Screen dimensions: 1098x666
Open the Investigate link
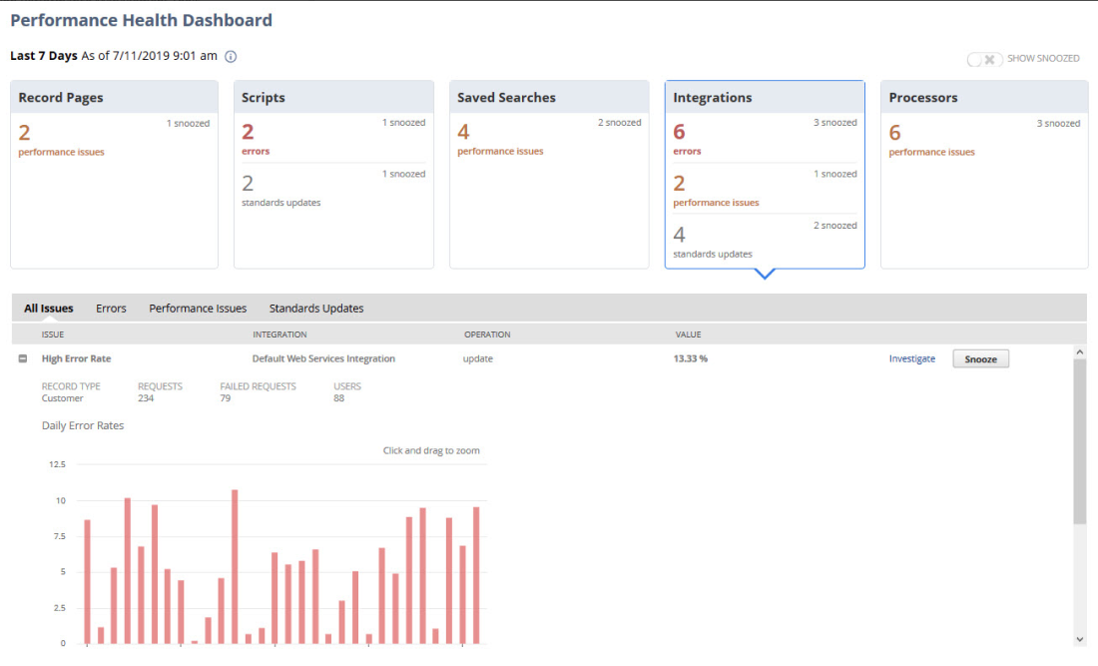tap(911, 358)
